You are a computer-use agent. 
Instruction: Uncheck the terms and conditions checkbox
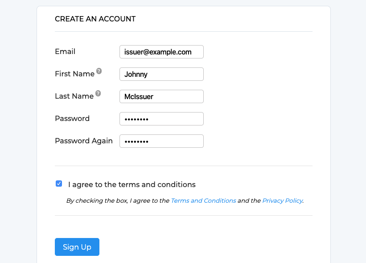tap(59, 184)
